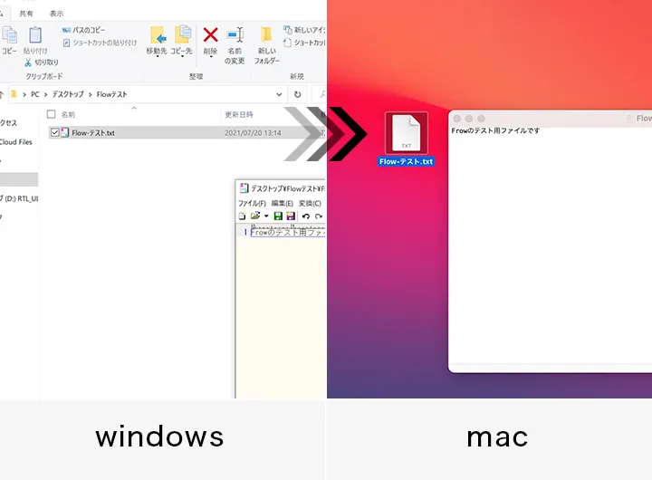This screenshot has width=652, height=480.
Task: Click Flowテスト in the address breadcrumb
Action: pyautogui.click(x=111, y=94)
